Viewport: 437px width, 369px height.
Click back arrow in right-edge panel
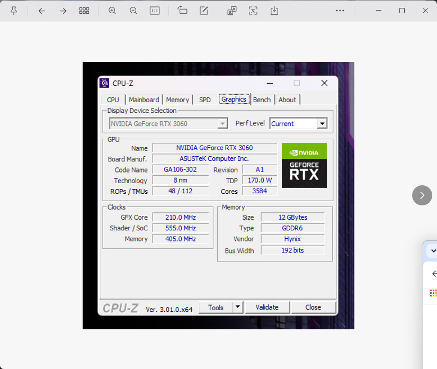point(434,274)
